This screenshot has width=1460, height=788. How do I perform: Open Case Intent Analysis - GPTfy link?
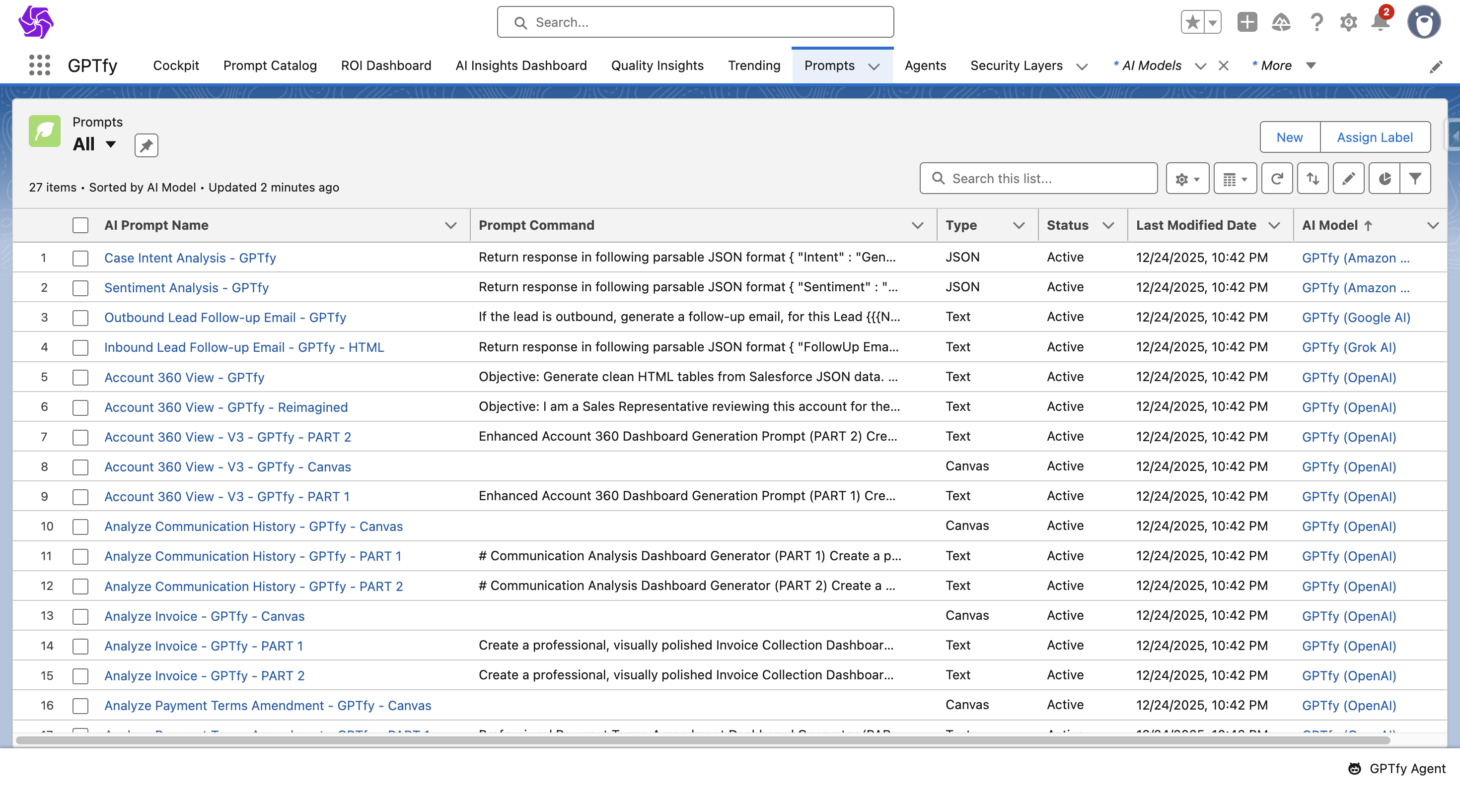coord(190,258)
